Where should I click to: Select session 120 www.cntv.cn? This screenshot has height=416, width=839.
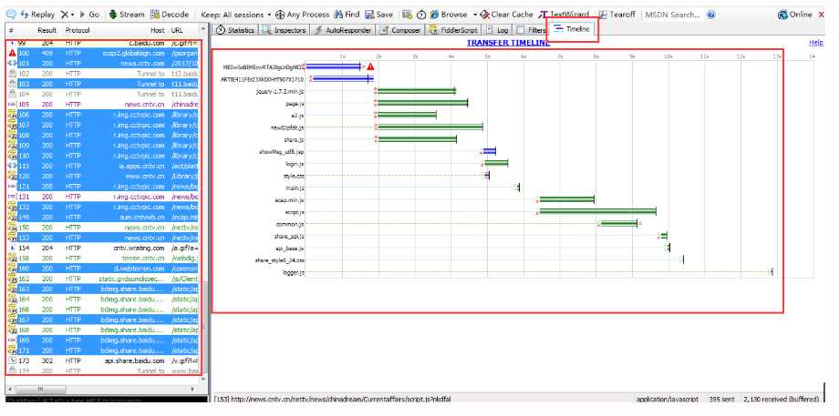[x=102, y=176]
